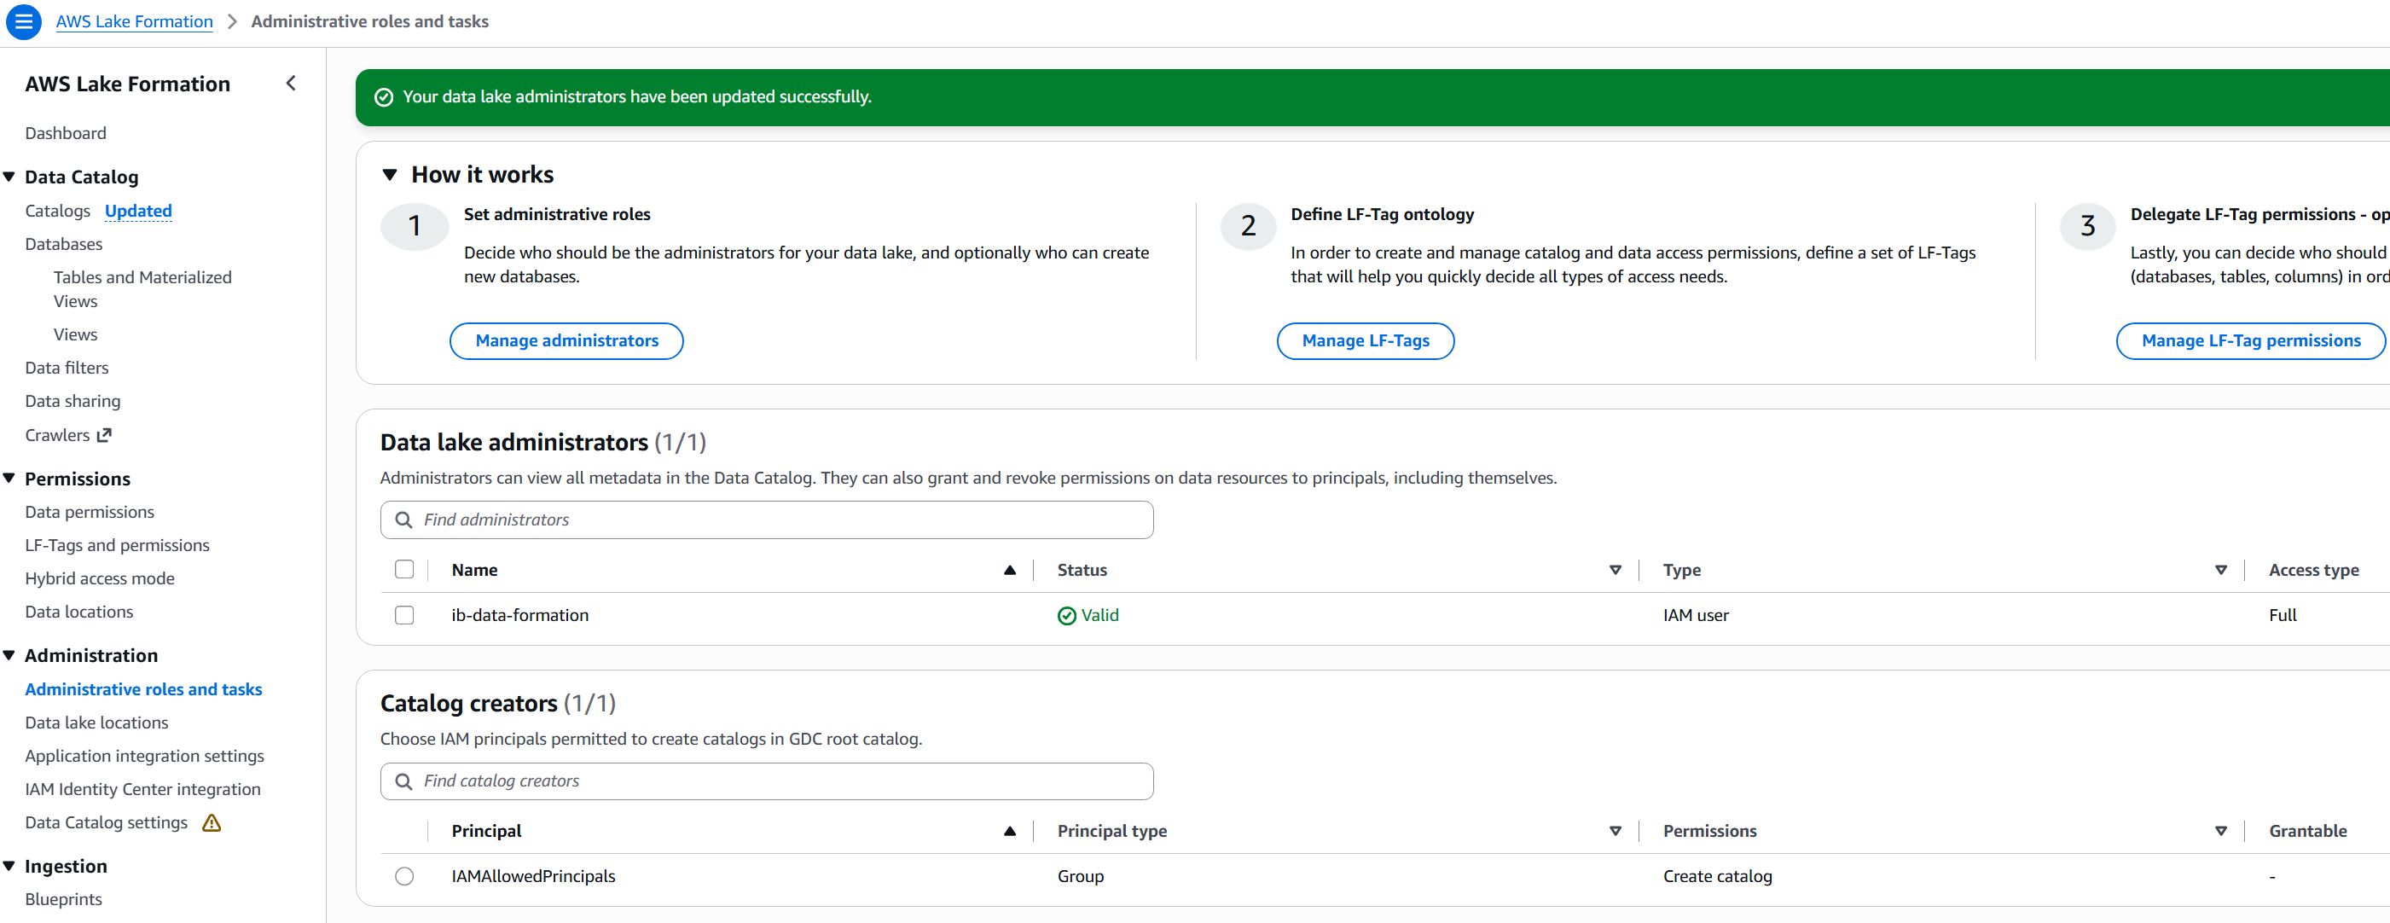The height and width of the screenshot is (923, 2390).
Task: Open Dashboard in the sidebar
Action: [66, 134]
